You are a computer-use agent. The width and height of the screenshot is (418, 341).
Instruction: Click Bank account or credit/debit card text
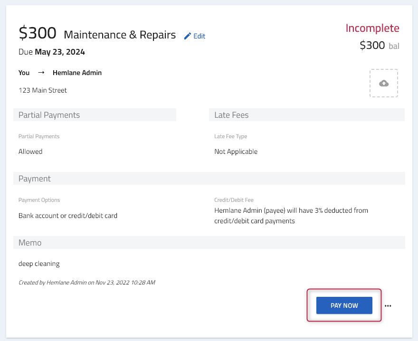[68, 216]
